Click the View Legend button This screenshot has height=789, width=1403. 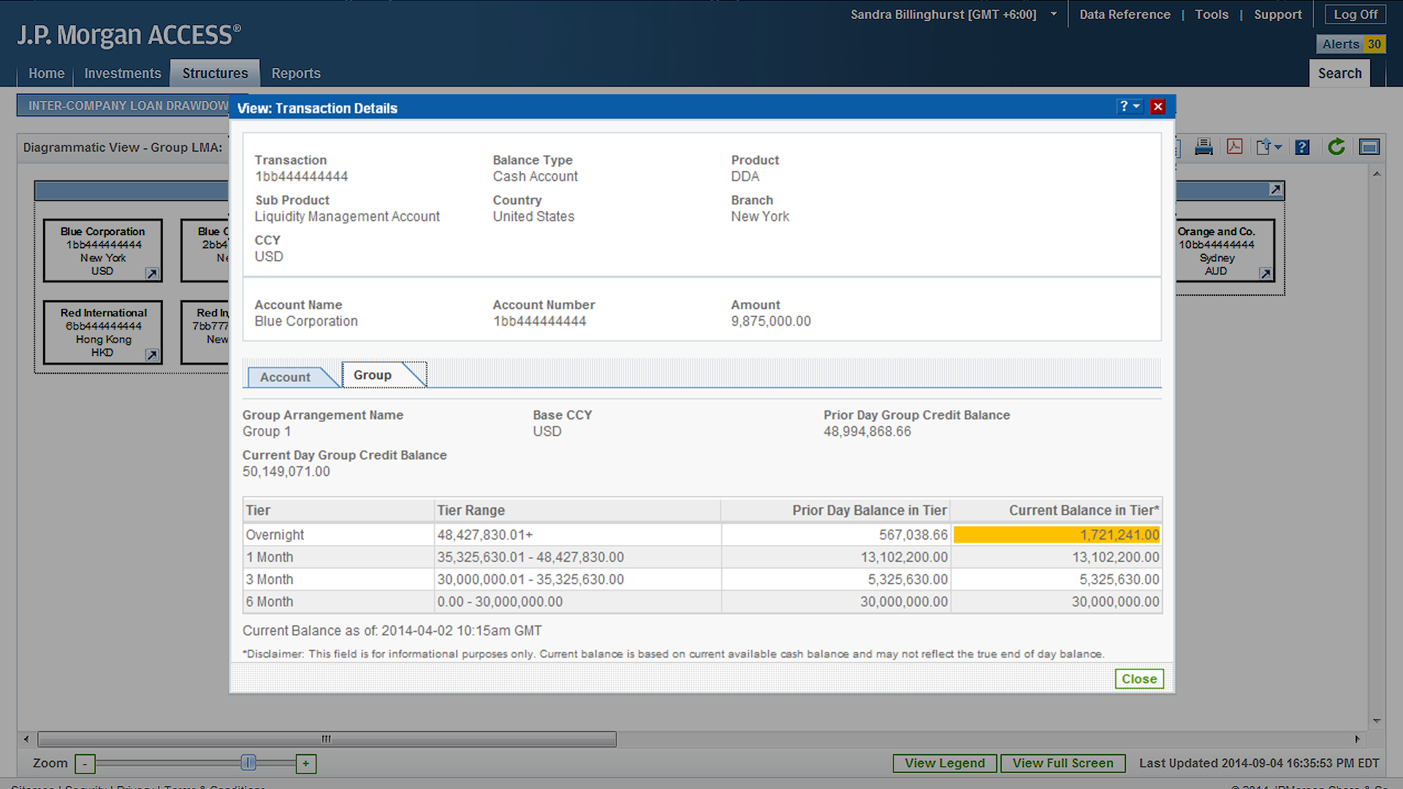tap(944, 763)
